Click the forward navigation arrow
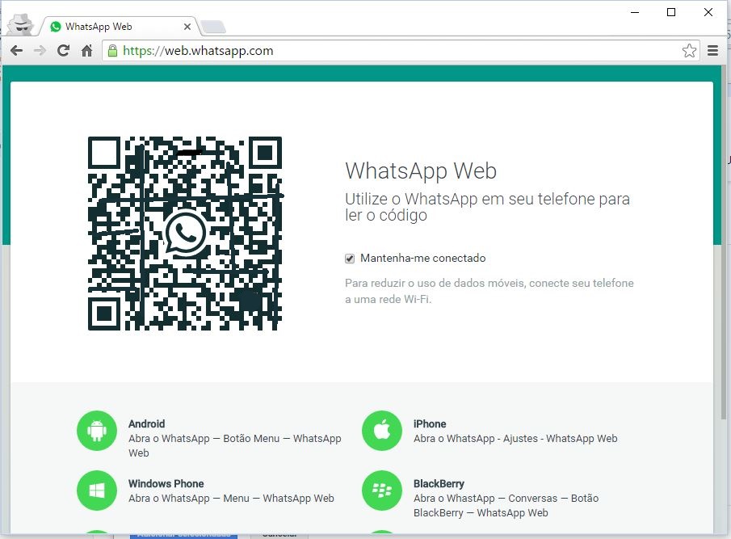This screenshot has height=539, width=731. point(40,50)
